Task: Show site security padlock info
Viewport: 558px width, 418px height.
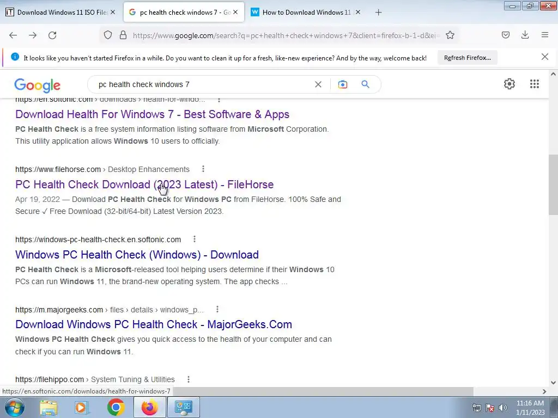Action: click(123, 35)
